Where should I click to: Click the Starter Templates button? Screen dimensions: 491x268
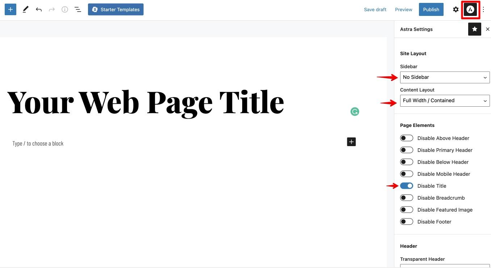[116, 9]
